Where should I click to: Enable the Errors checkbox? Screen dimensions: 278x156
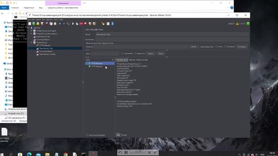(x=216, y=47)
